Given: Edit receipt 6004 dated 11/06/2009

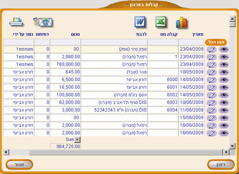Looking at the screenshot, I should pyautogui.click(x=212, y=110).
